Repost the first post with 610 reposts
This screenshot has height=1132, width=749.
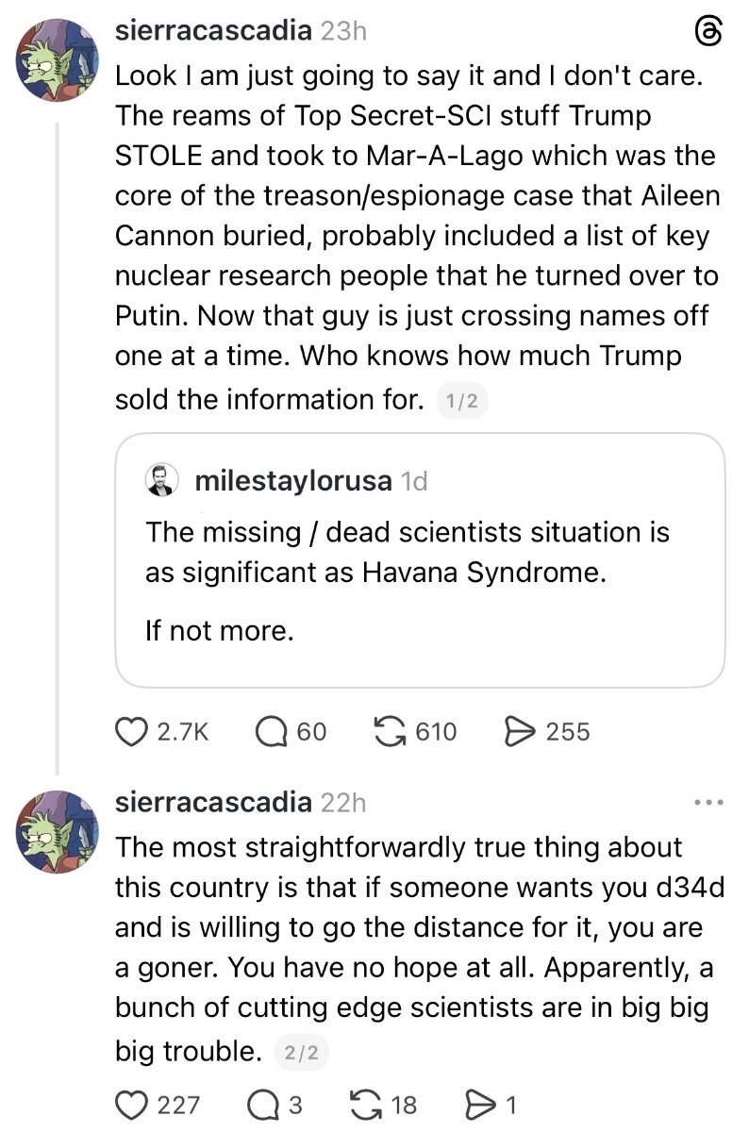389,731
